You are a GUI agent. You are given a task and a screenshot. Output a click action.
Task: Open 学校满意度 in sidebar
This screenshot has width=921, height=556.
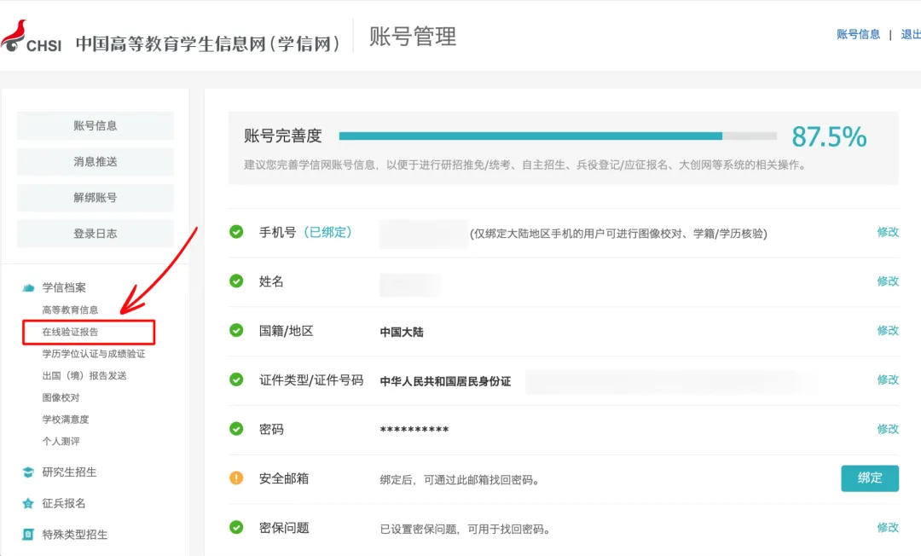coord(65,420)
